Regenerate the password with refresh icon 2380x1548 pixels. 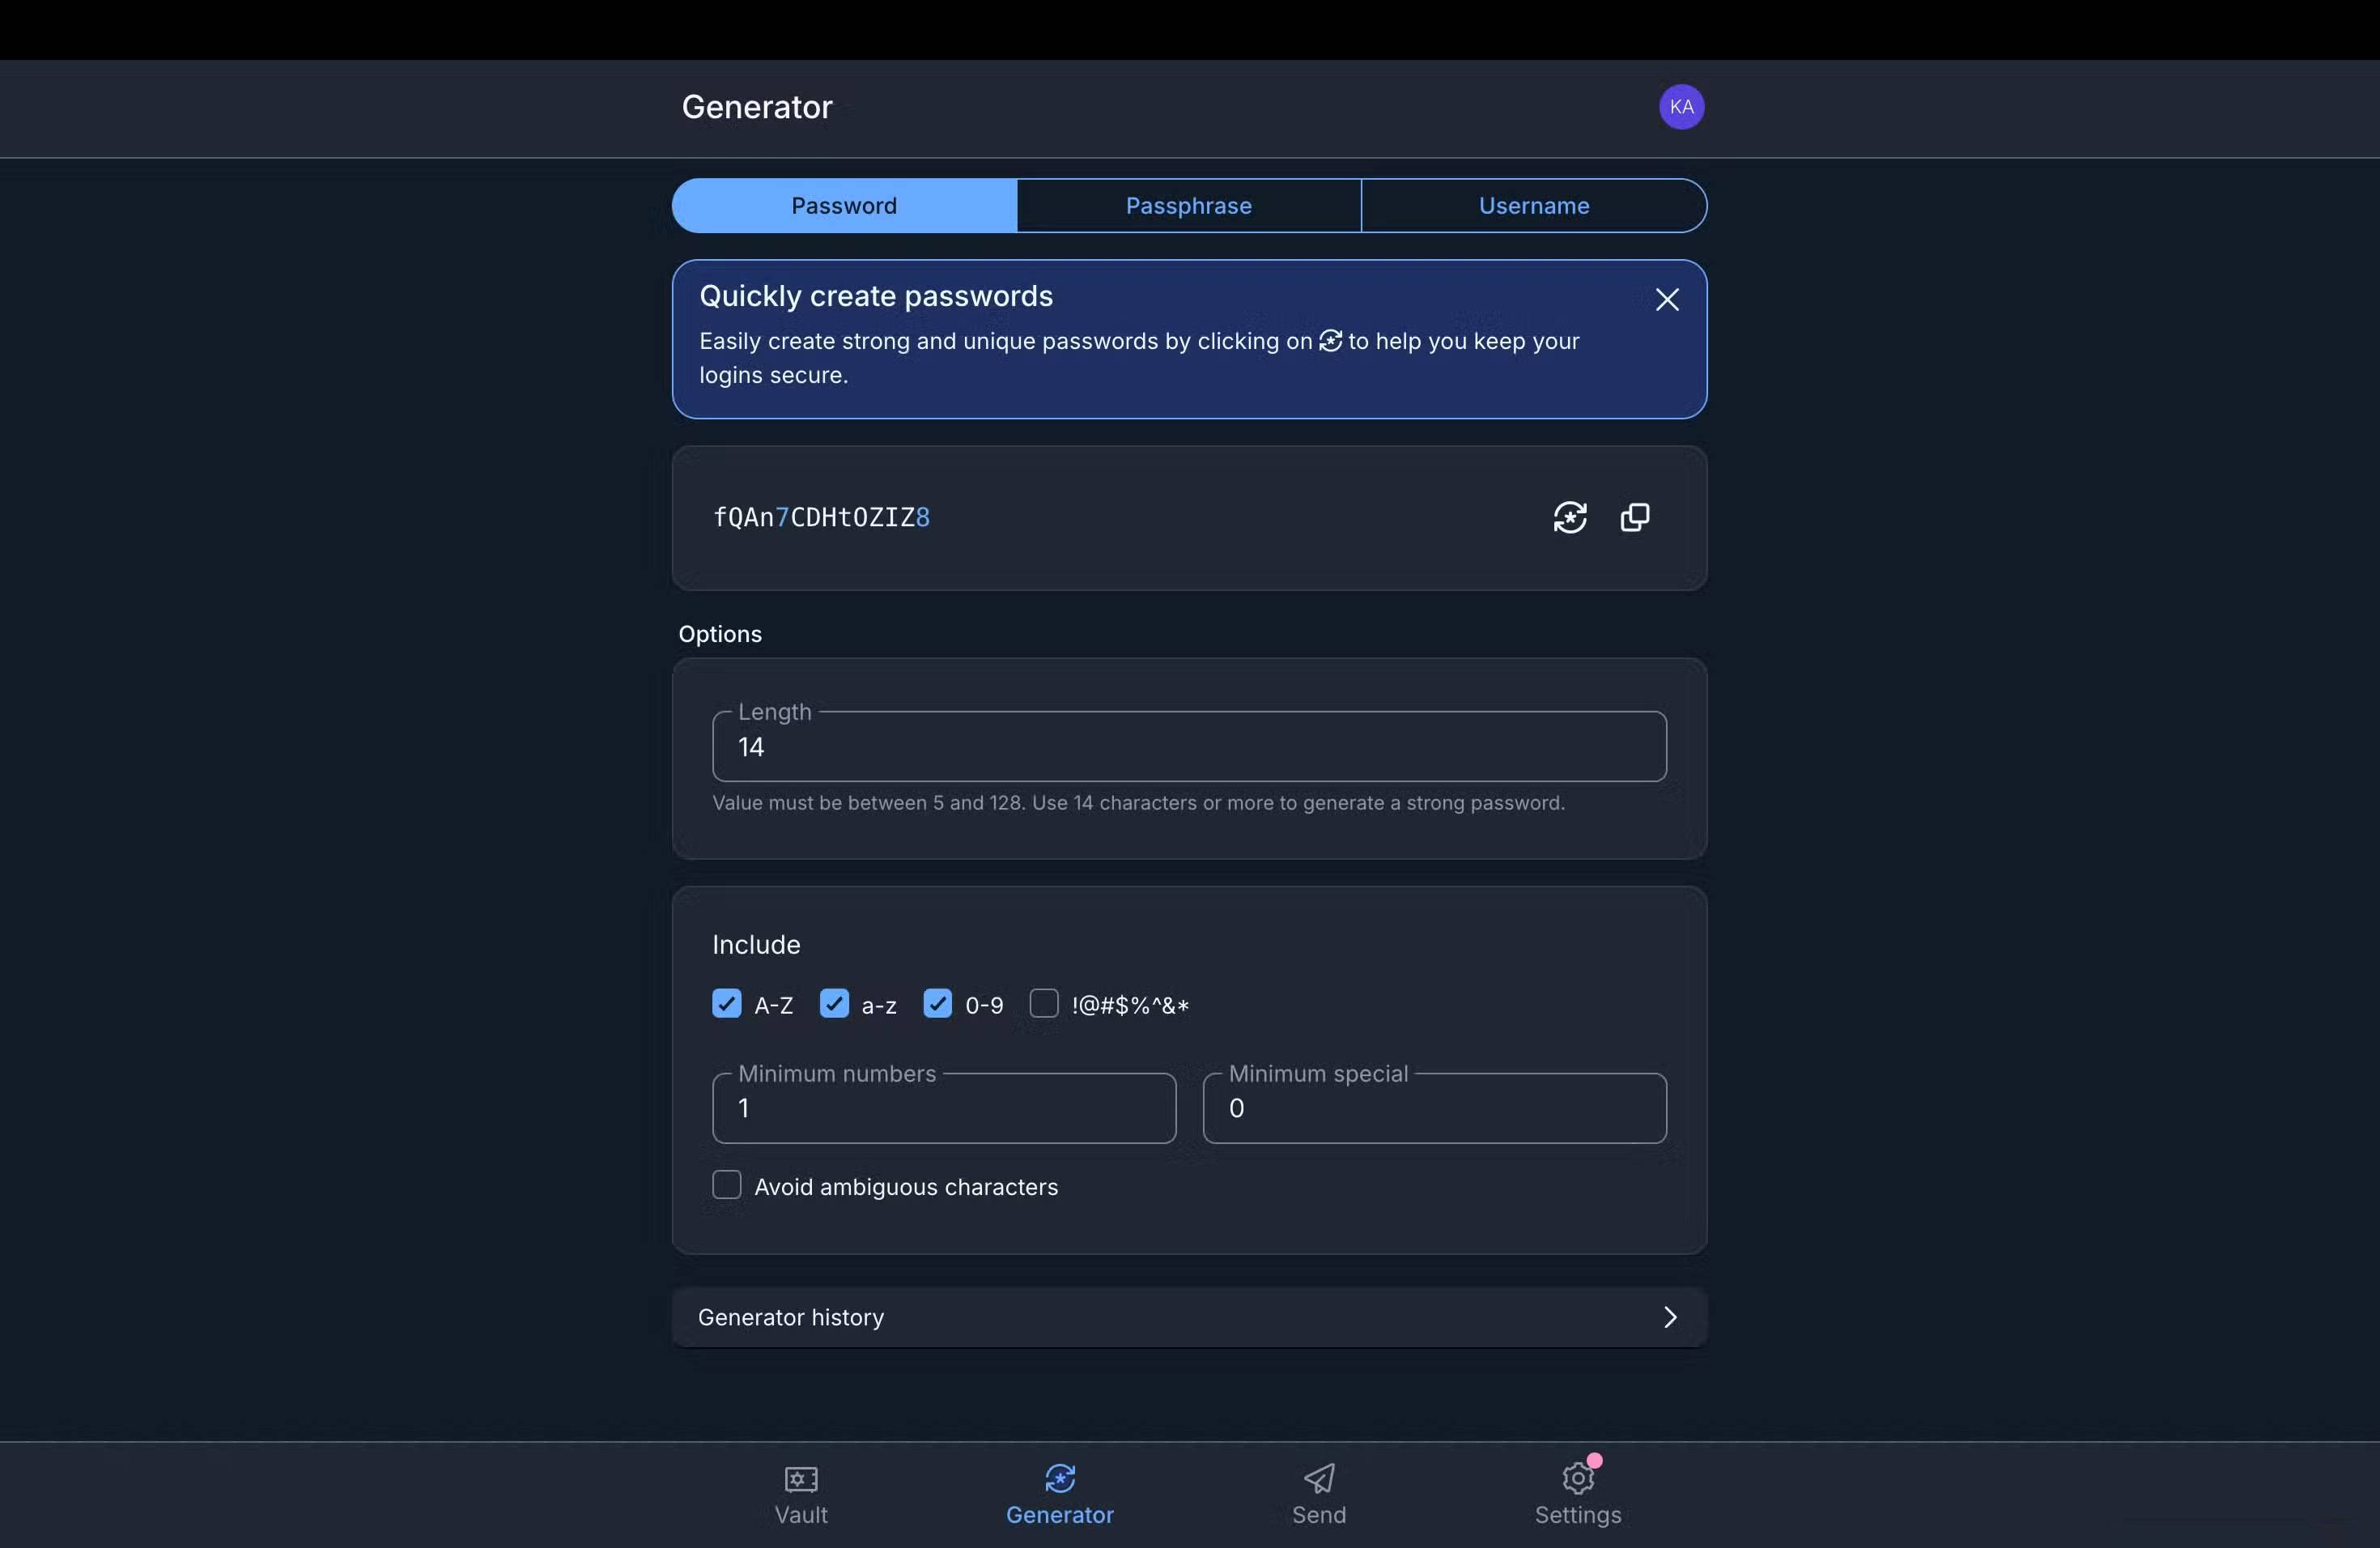click(x=1569, y=517)
